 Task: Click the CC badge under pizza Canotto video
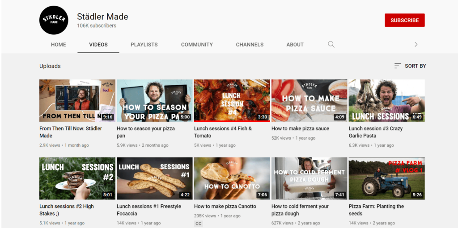(198, 224)
